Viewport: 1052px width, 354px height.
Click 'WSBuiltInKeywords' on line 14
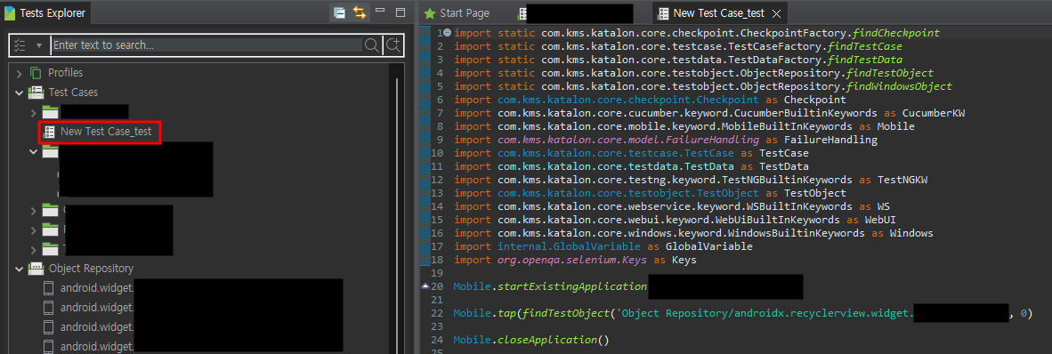tap(799, 207)
